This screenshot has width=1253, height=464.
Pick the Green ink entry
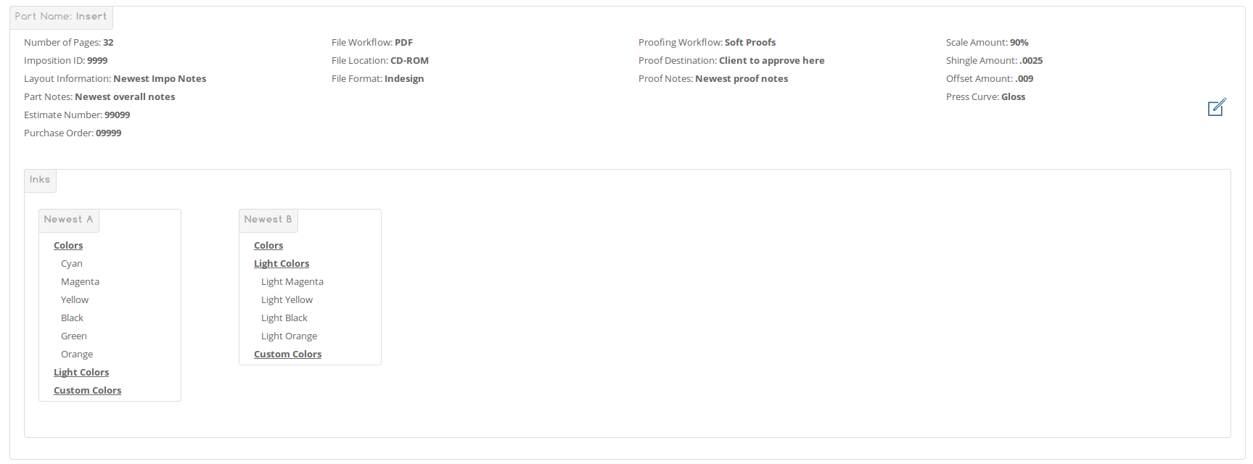point(74,336)
